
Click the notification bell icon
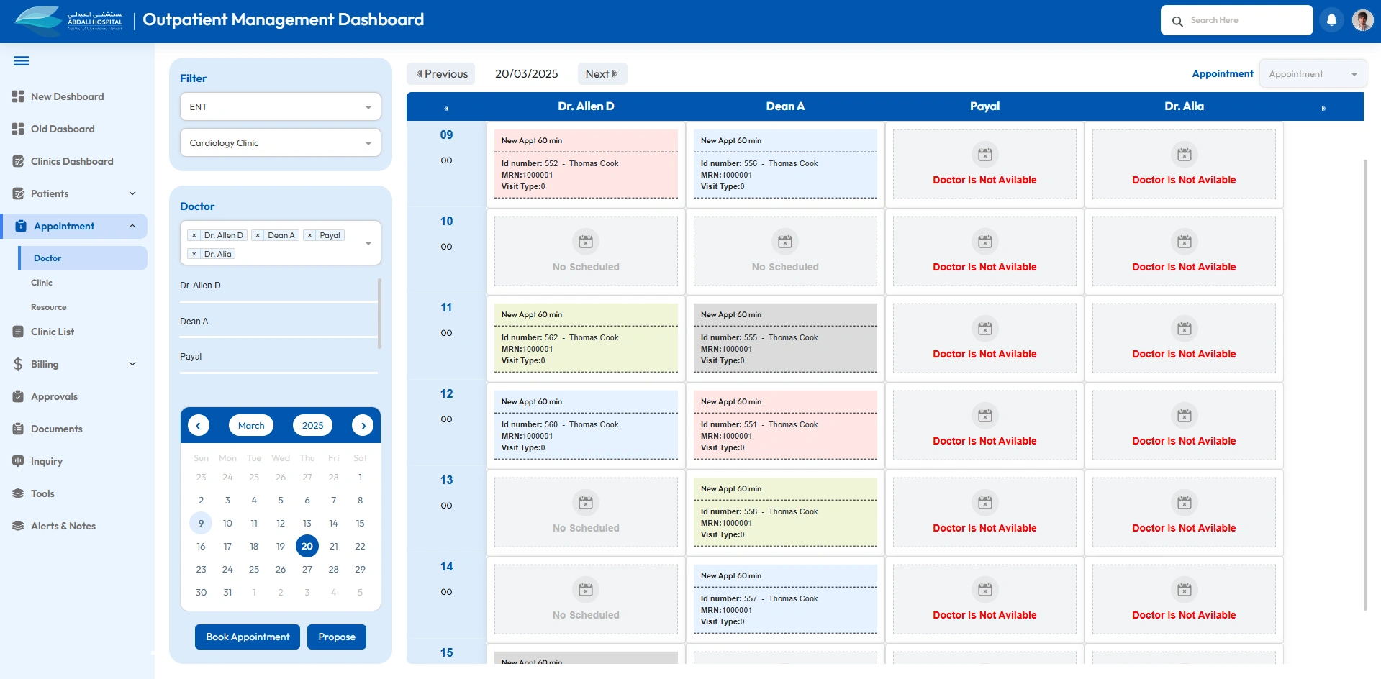[1331, 20]
